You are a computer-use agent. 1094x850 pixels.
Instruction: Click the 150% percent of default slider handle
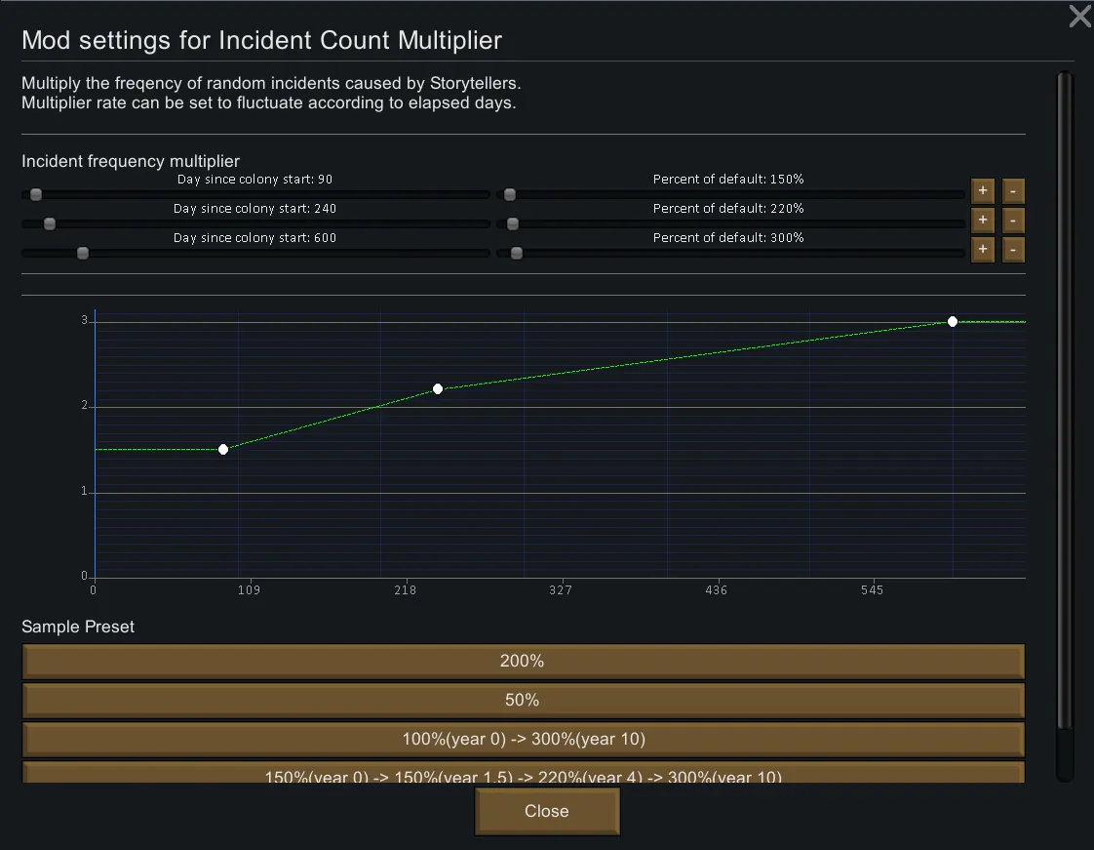509,194
